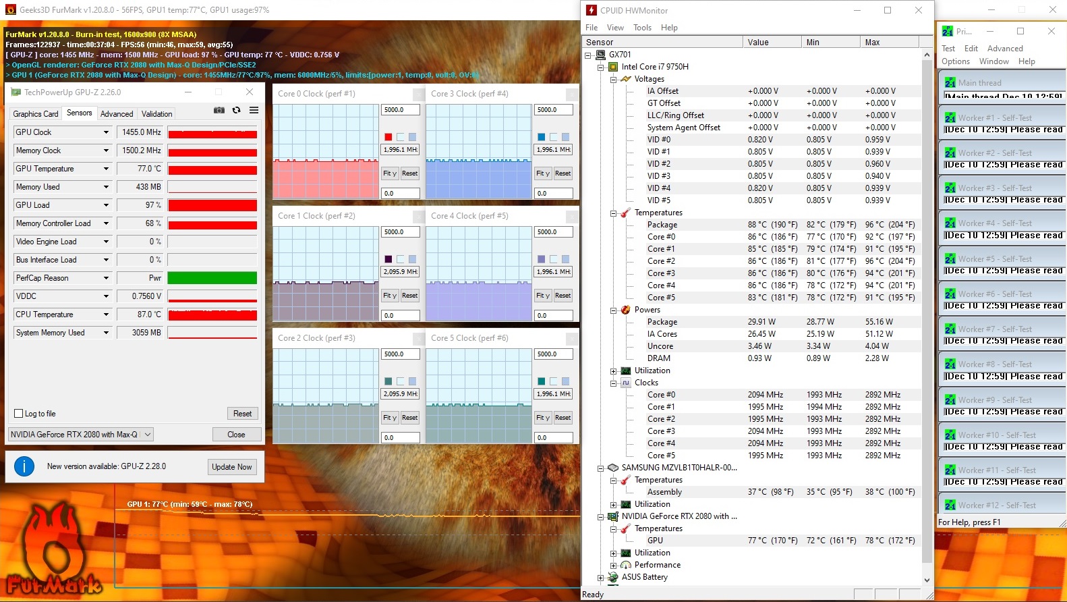The height and width of the screenshot is (602, 1067).
Task: Open the GPU-Z hamburger menu icon
Action: tap(254, 110)
